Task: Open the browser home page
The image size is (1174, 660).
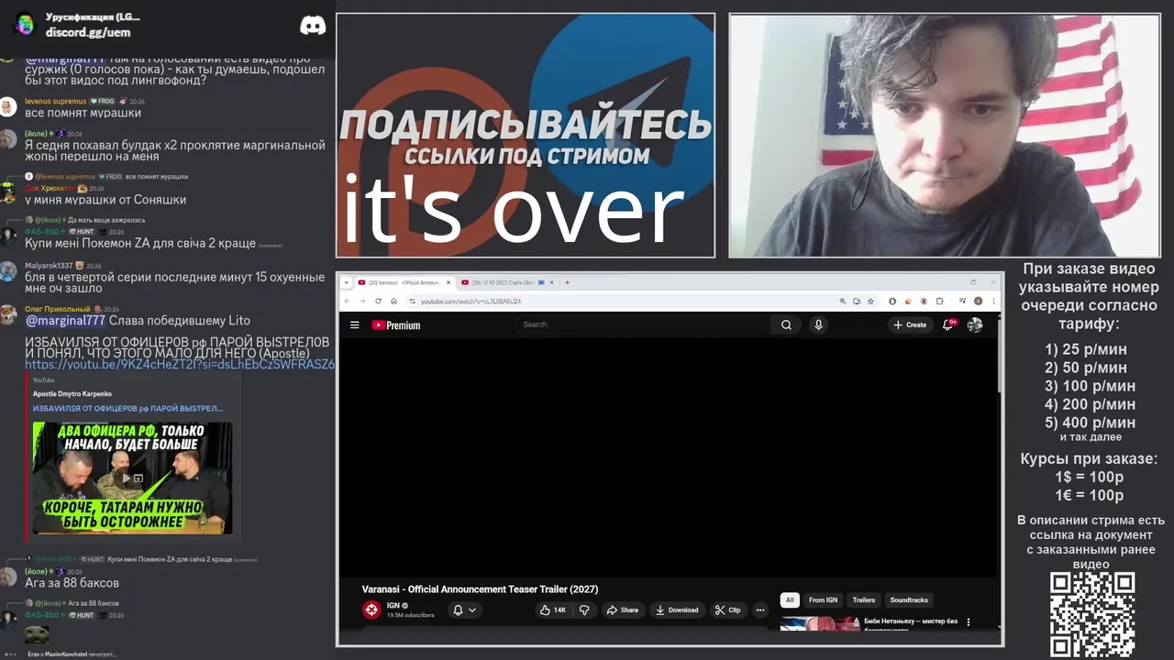Action: 393,301
